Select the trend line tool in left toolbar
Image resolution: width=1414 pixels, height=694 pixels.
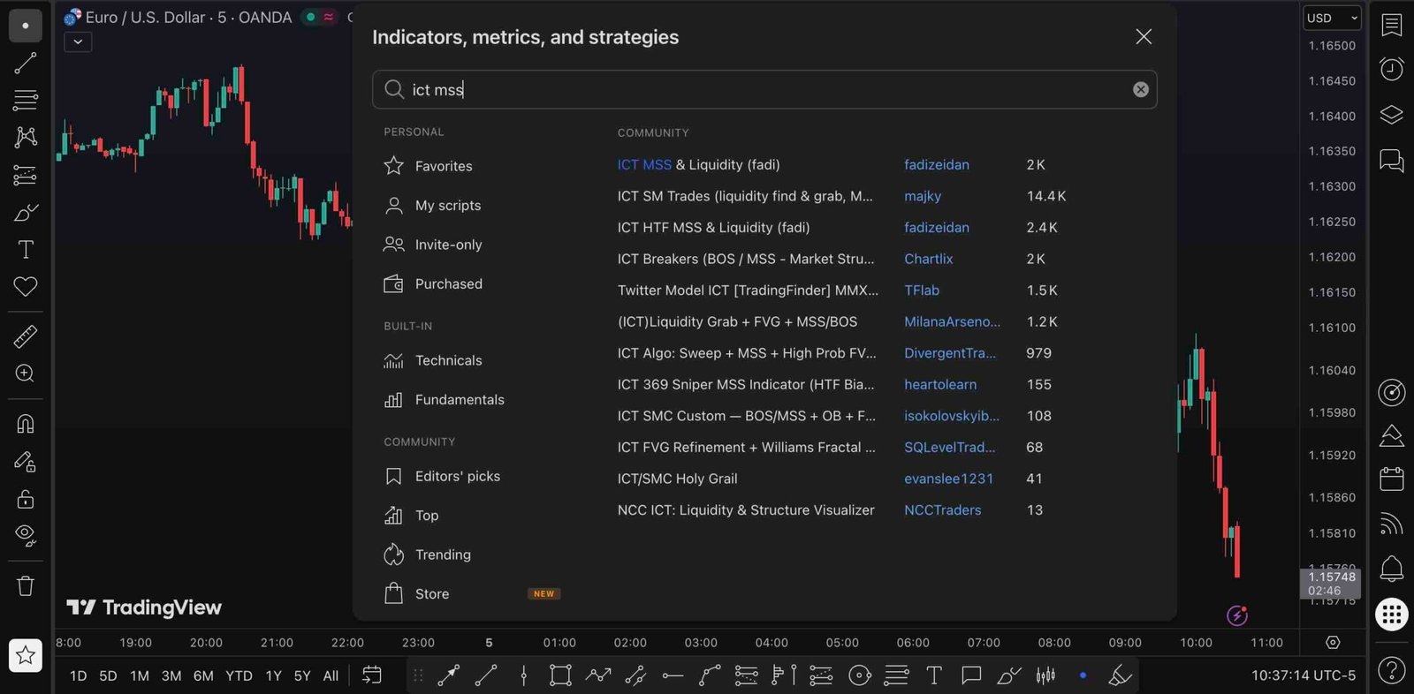coord(26,63)
